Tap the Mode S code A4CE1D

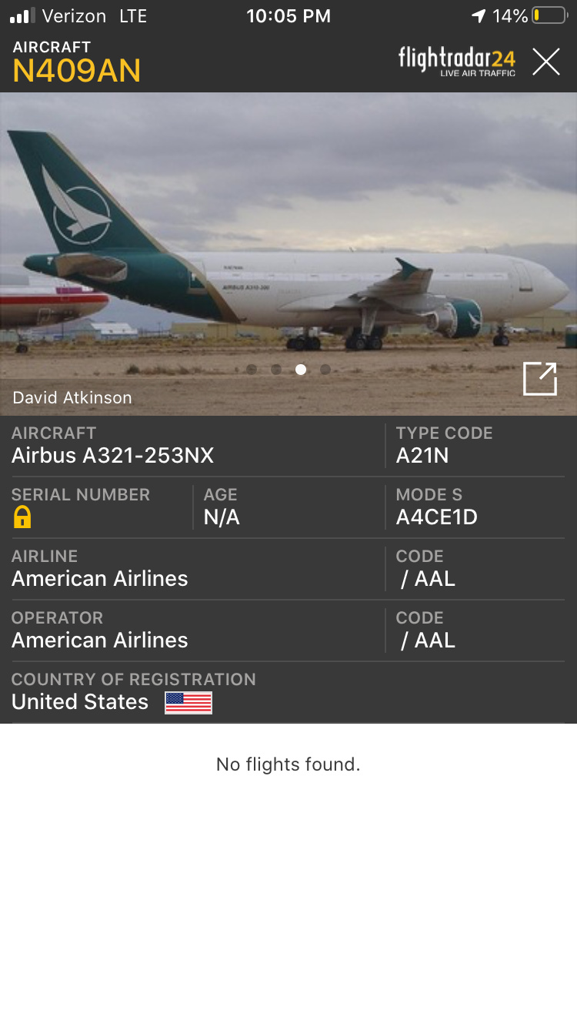437,517
